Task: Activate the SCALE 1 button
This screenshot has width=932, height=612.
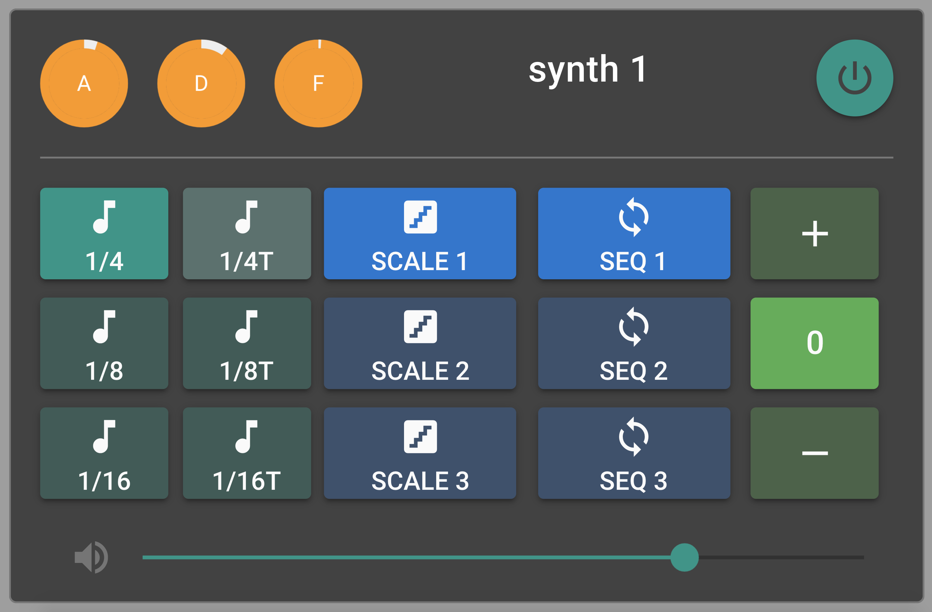Action: click(x=420, y=234)
